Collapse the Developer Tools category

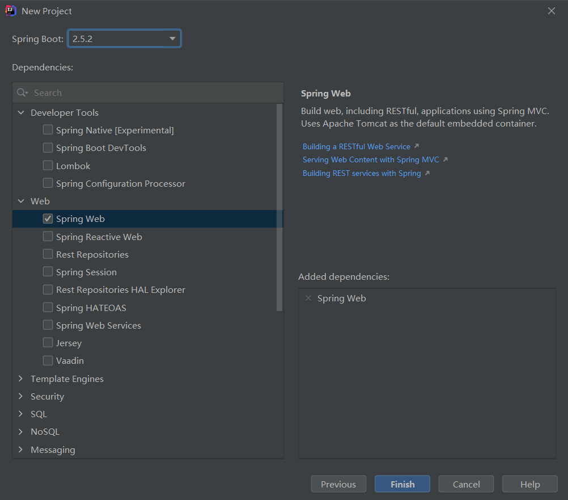click(x=21, y=113)
